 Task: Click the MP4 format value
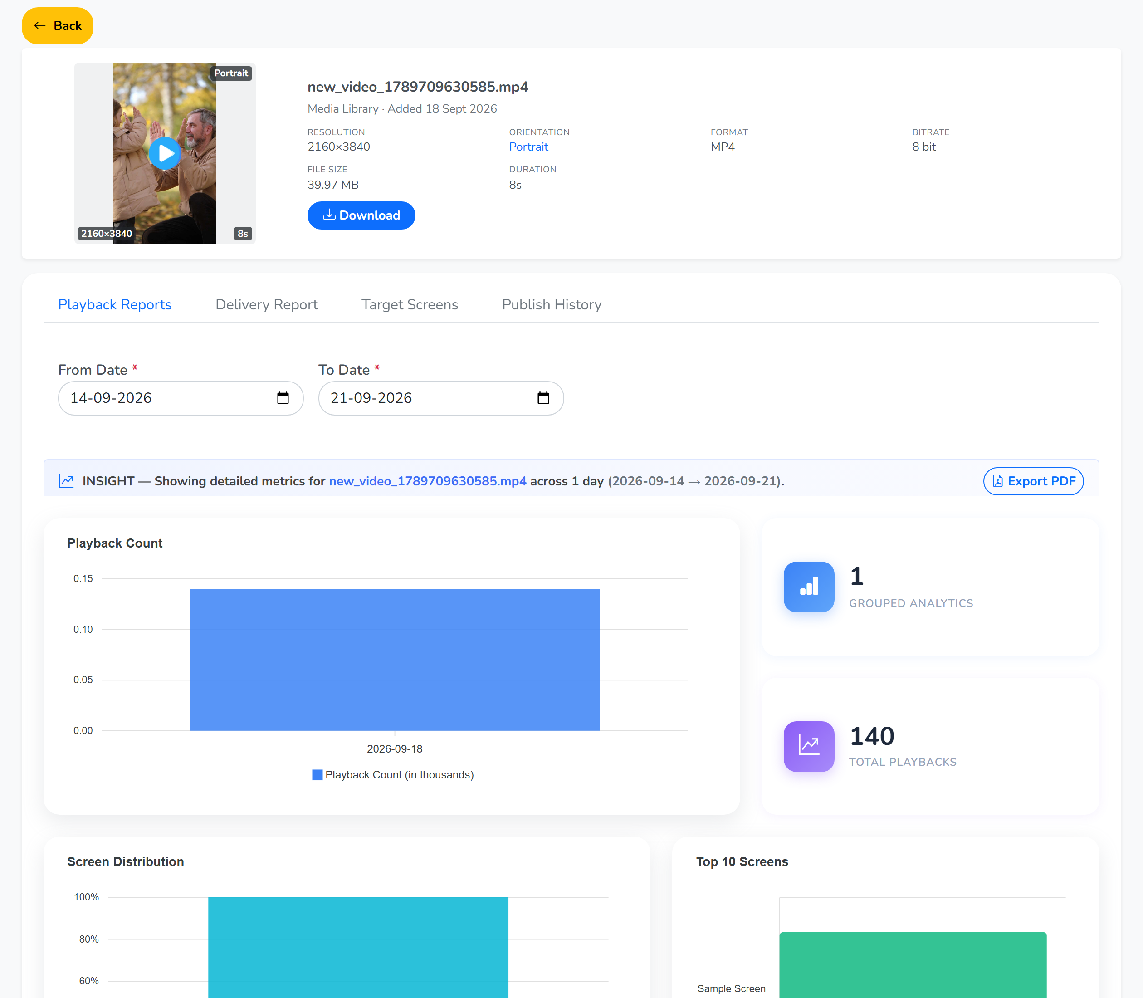(722, 147)
